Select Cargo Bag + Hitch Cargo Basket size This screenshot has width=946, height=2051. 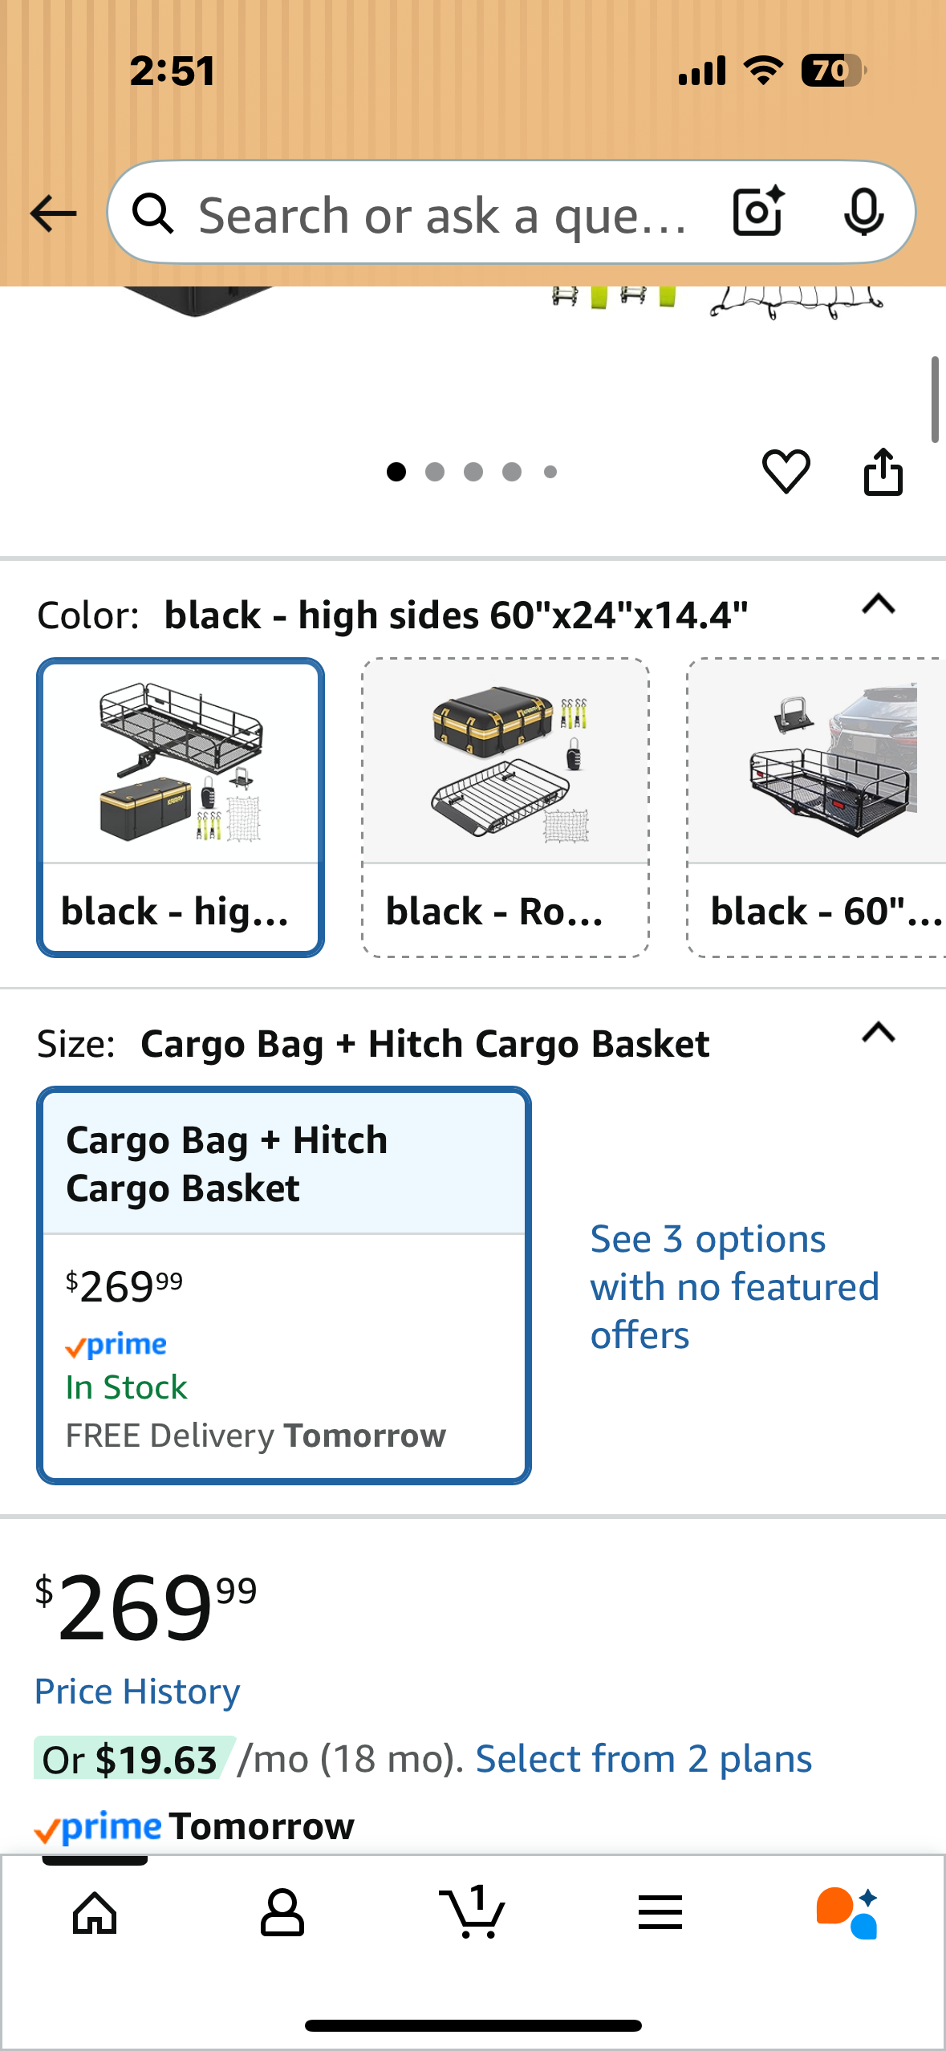tap(284, 1284)
